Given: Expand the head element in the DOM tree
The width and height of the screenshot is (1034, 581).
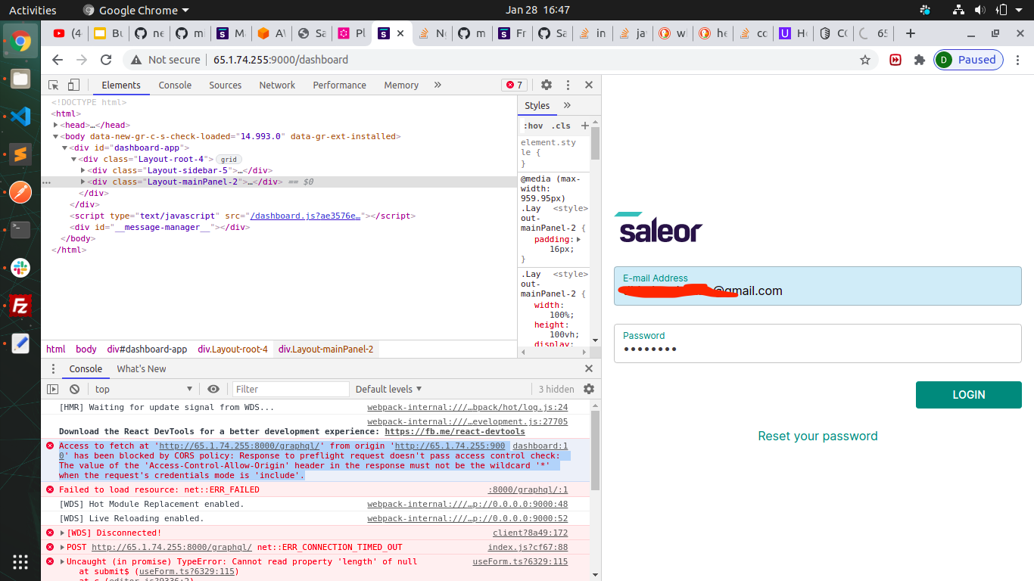Looking at the screenshot, I should (56, 126).
